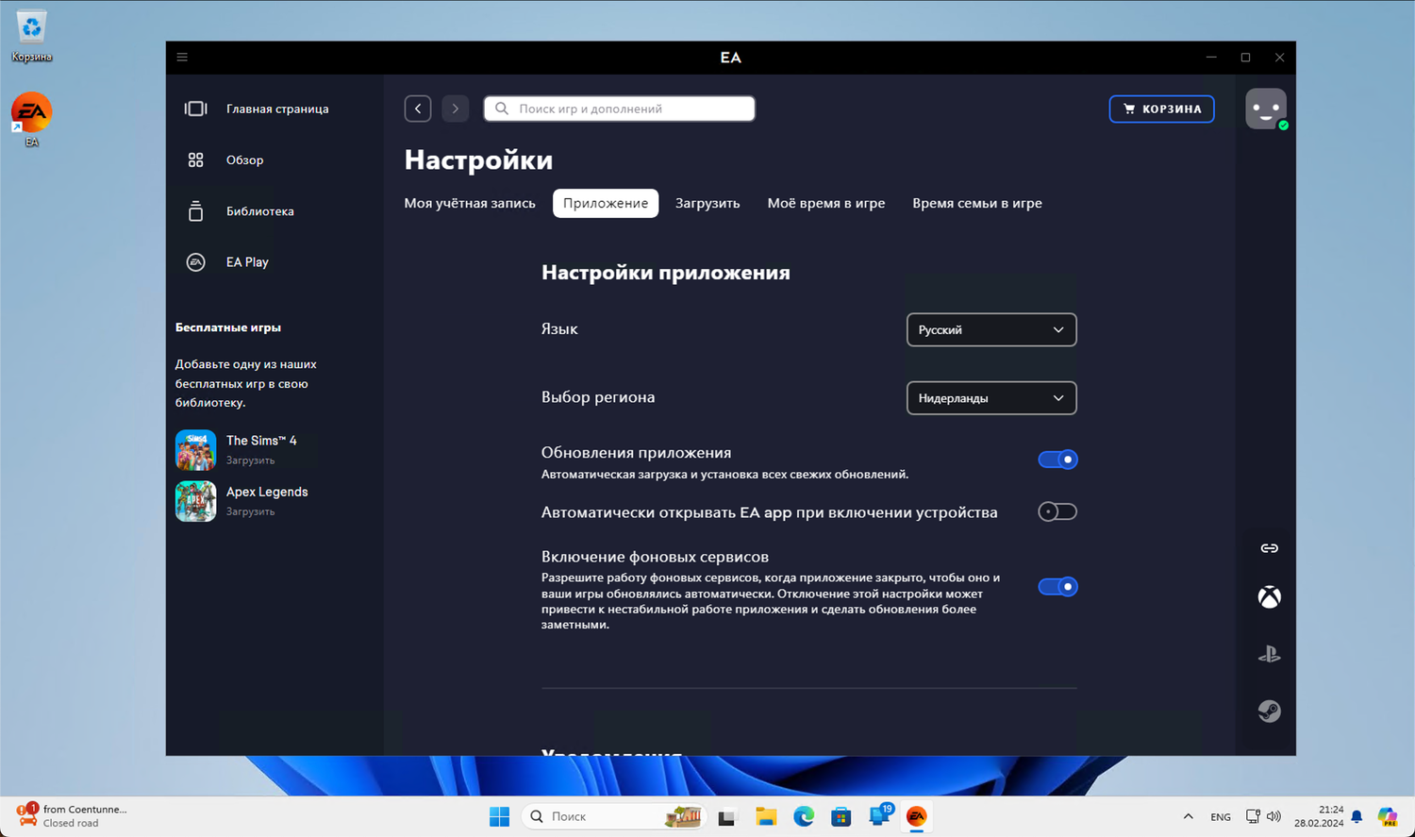Click the magnifier icon in game search

(x=502, y=109)
